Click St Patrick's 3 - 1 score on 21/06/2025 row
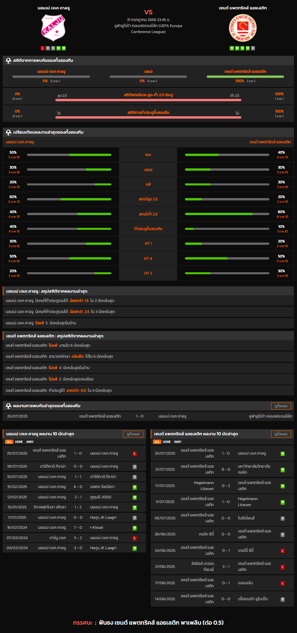 226,567
